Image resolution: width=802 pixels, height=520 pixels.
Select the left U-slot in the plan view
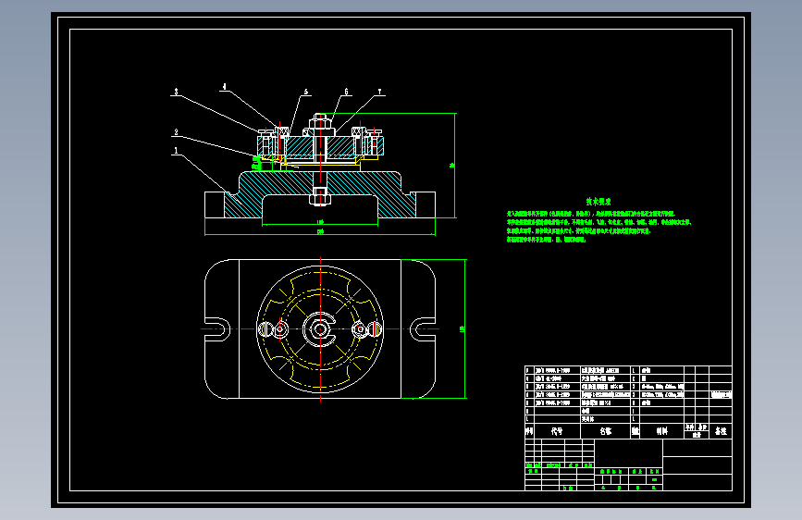[217, 329]
